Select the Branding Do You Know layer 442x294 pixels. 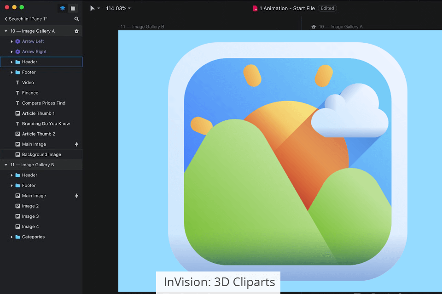pyautogui.click(x=41, y=124)
